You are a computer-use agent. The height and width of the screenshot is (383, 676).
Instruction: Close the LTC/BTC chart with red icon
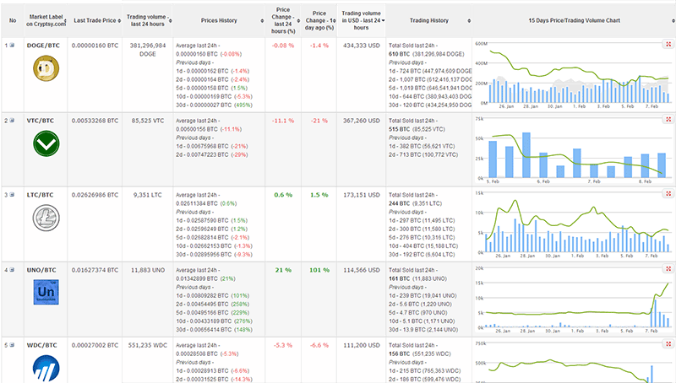pos(668,194)
